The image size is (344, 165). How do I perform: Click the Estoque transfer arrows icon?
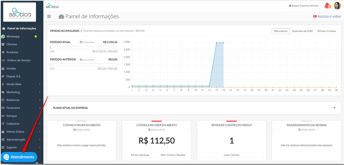point(3,116)
